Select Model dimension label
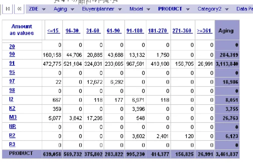Image resolution: width=253 pixels, height=163 pixels. pos(136,9)
